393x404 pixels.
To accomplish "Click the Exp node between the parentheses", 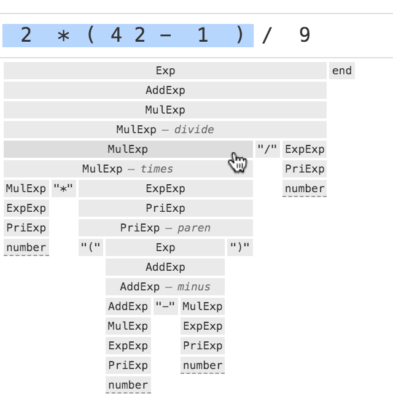I will click(165, 247).
